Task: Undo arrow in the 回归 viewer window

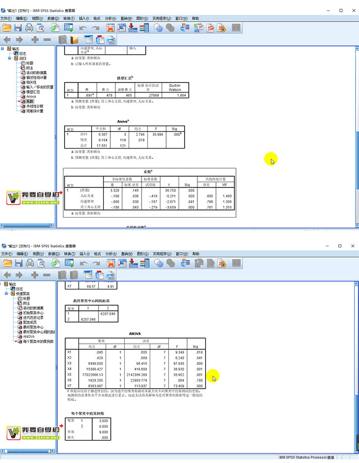Action: coord(83,28)
